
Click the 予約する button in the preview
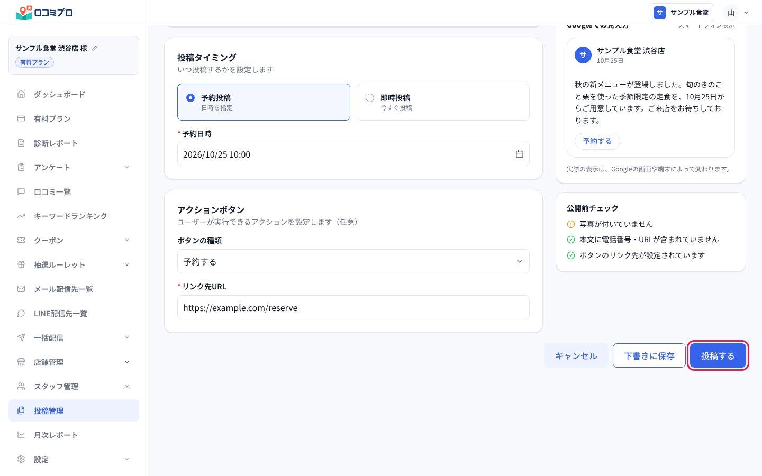pyautogui.click(x=597, y=141)
